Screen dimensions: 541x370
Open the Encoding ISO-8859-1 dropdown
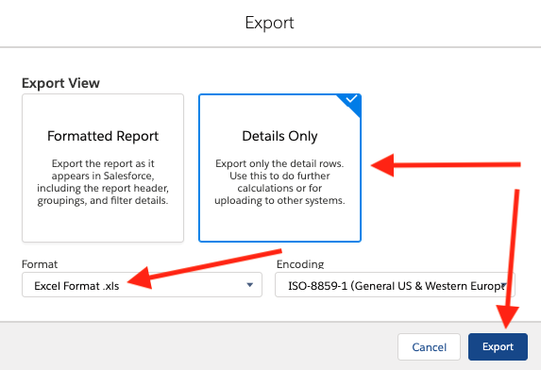pyautogui.click(x=395, y=285)
